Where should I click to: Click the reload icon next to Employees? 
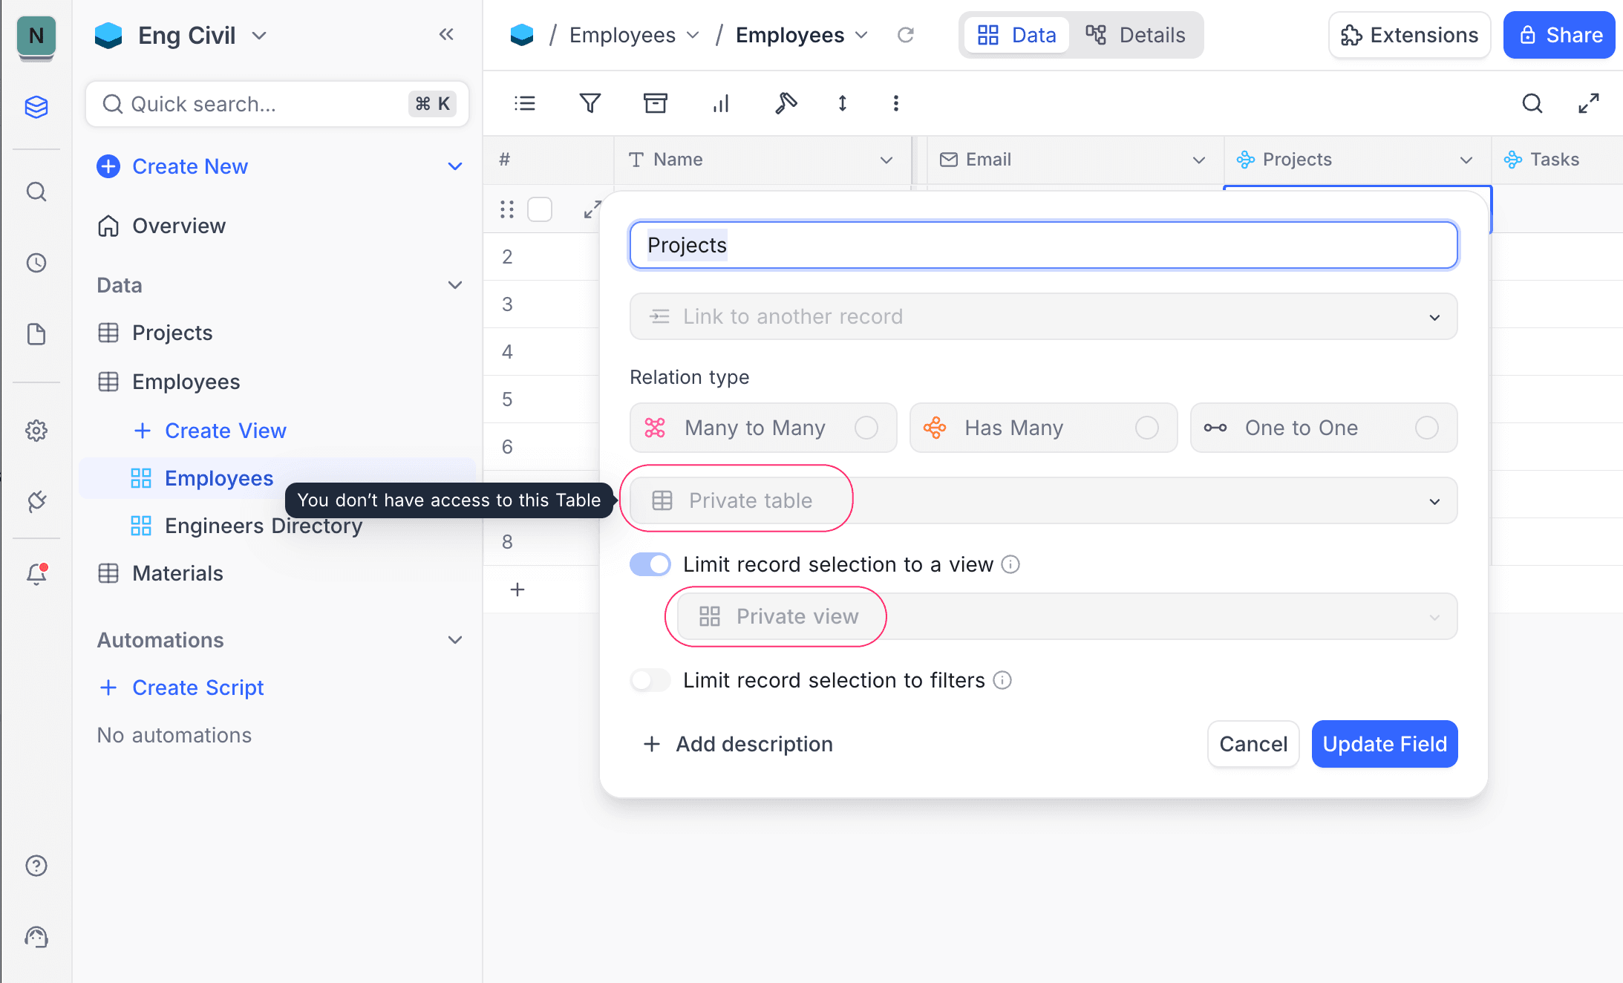905,35
